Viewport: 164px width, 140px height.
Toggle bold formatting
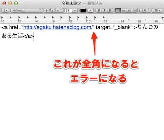coord(99,11)
